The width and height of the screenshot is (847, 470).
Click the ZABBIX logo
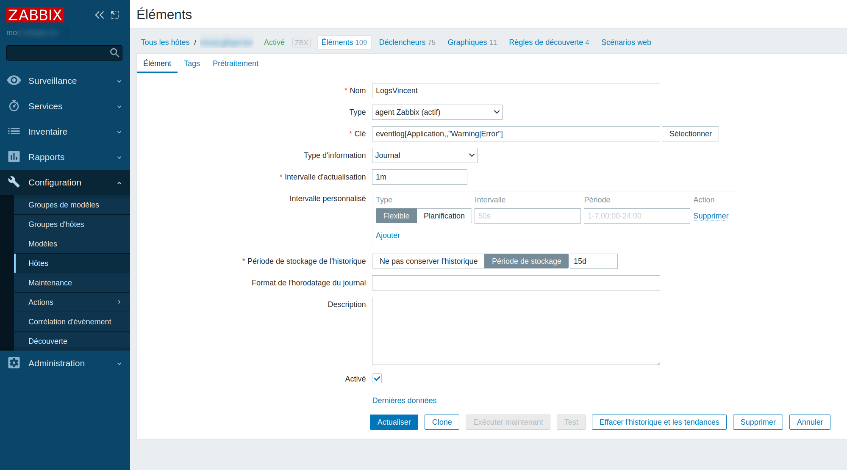pyautogui.click(x=35, y=15)
